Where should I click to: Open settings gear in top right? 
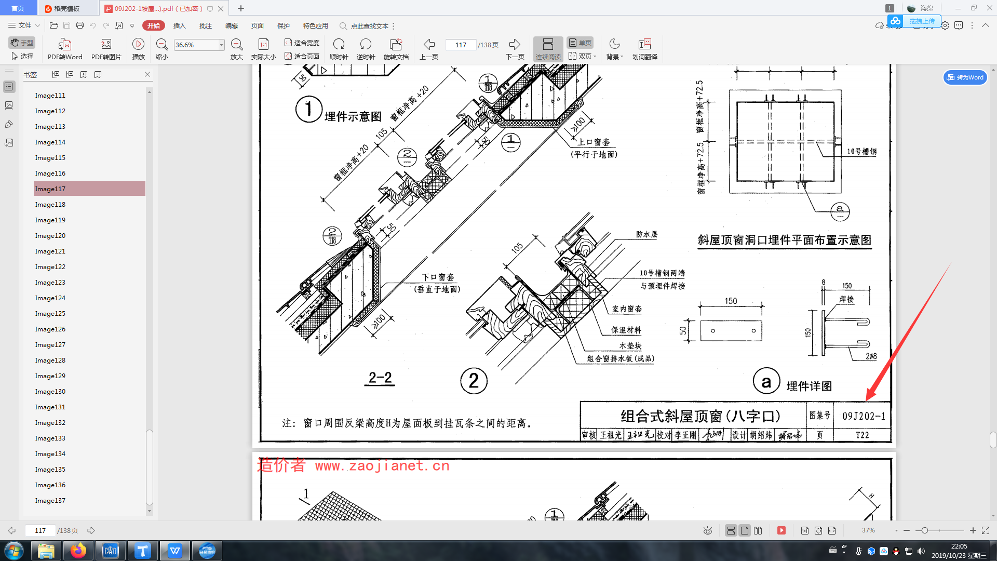(945, 25)
